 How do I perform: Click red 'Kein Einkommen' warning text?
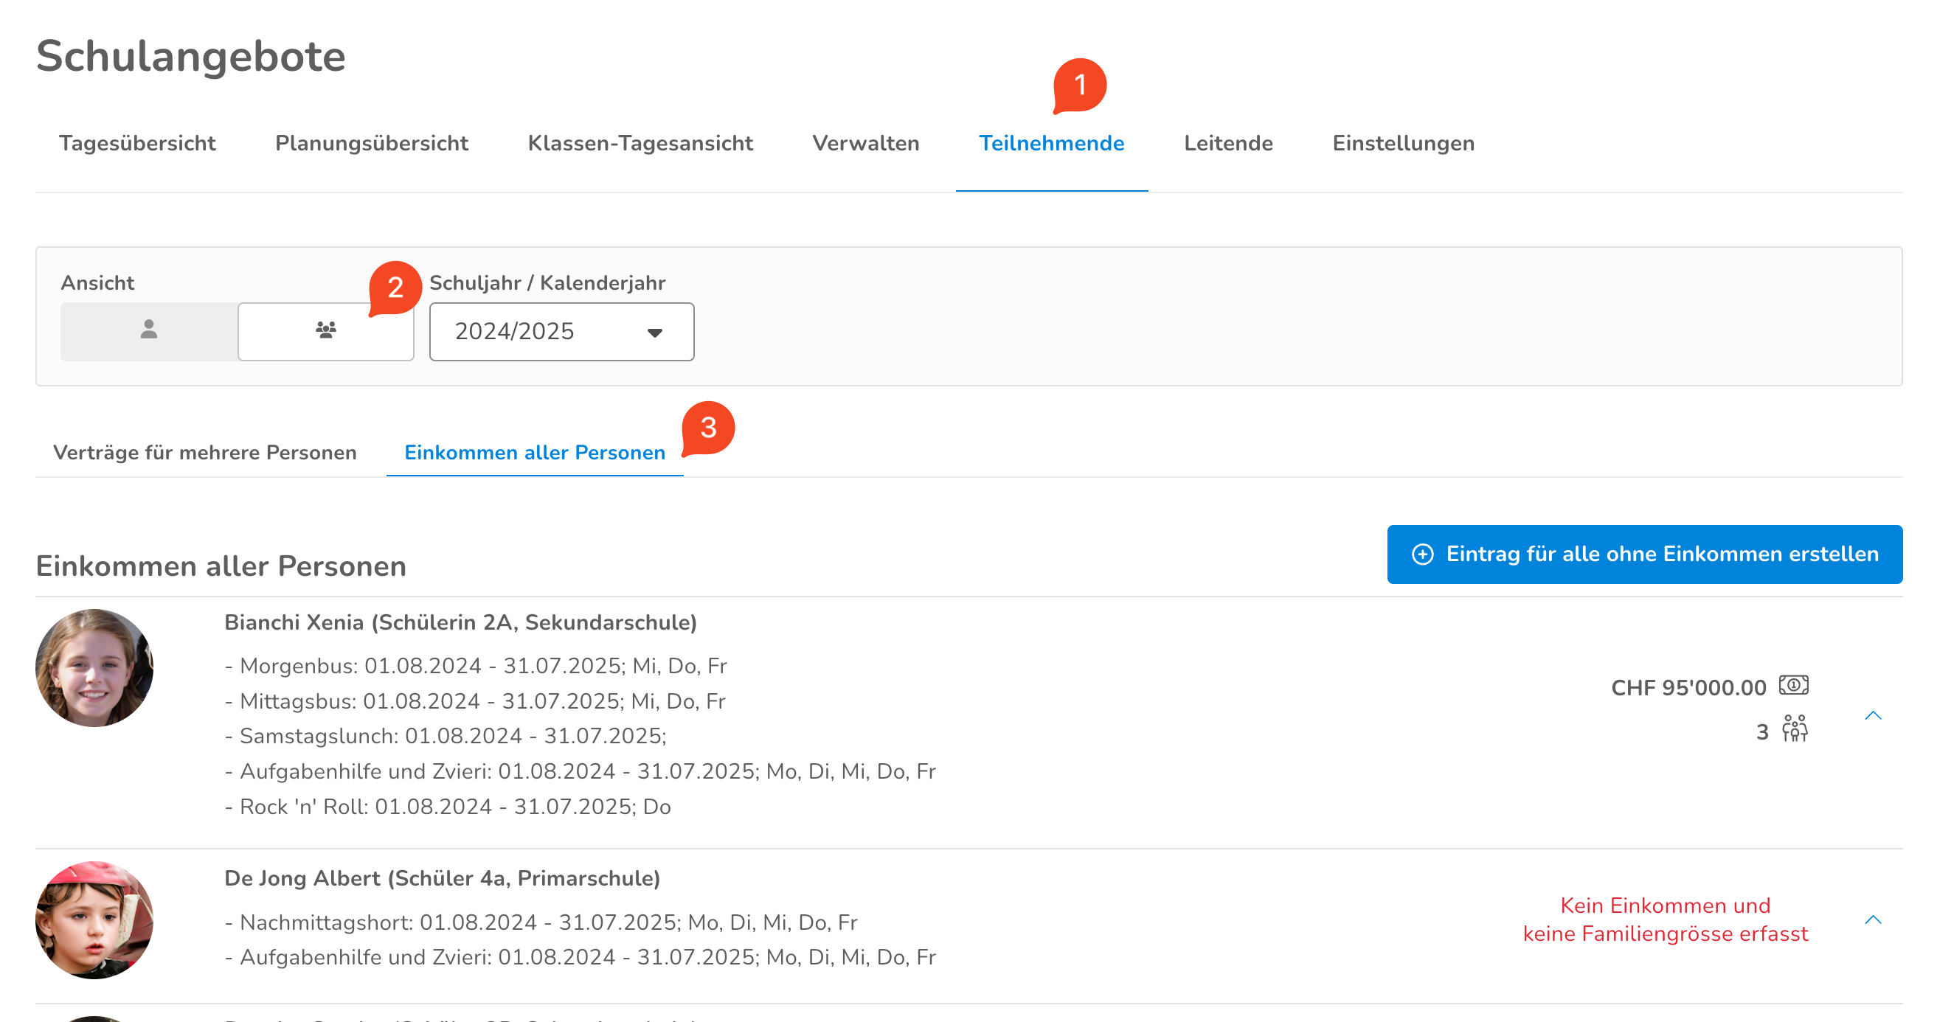pos(1665,919)
